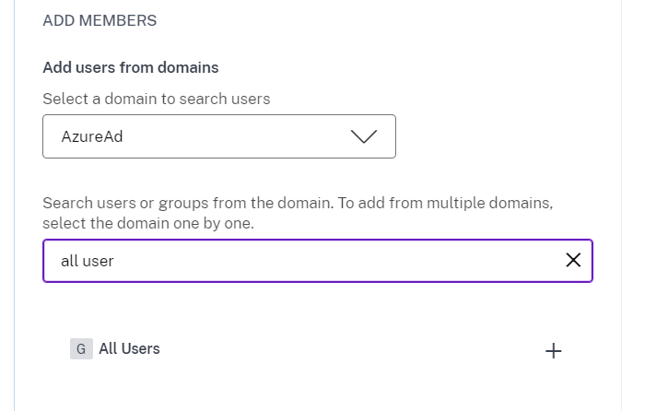Clear the search text with the X icon
The image size is (645, 411).
tap(573, 261)
